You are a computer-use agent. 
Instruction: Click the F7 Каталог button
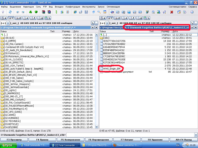pos(127,140)
